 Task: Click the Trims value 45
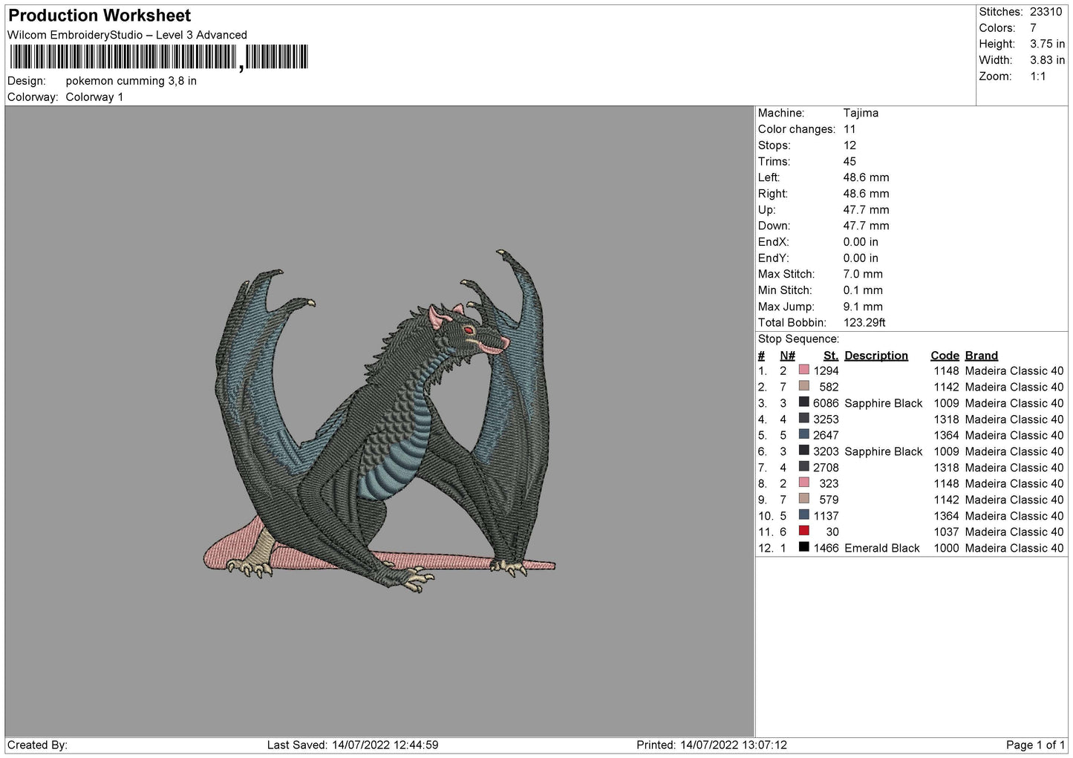click(x=849, y=161)
